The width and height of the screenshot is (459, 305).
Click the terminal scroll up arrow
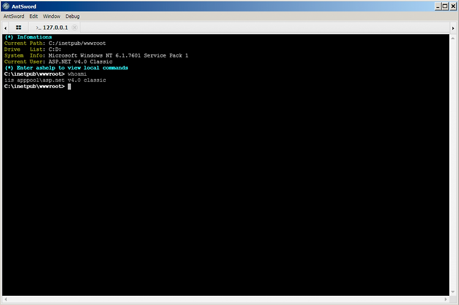click(x=453, y=38)
